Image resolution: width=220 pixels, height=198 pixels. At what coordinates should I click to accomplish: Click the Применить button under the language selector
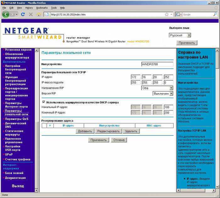(187, 43)
